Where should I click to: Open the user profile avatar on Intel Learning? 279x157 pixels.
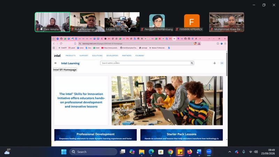pyautogui.click(x=222, y=63)
